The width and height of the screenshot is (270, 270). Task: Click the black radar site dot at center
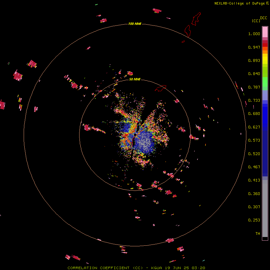pyautogui.click(x=135, y=134)
